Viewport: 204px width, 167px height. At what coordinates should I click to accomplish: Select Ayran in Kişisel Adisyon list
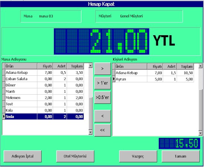coord(153,79)
